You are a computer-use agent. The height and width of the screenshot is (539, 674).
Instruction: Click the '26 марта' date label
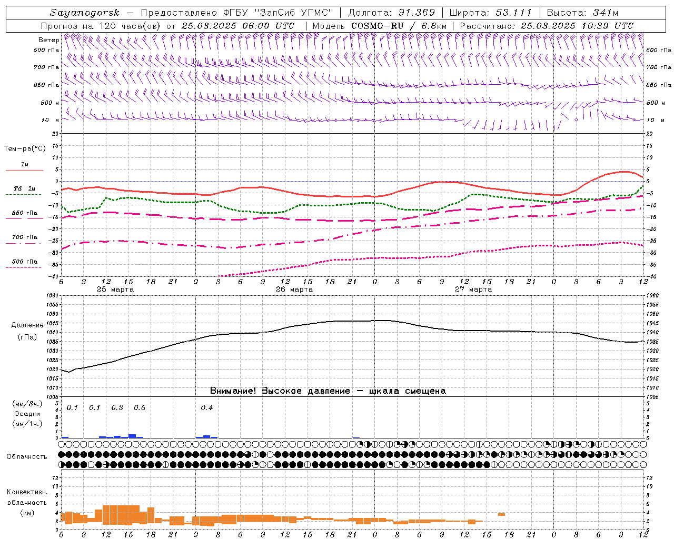coord(294,290)
